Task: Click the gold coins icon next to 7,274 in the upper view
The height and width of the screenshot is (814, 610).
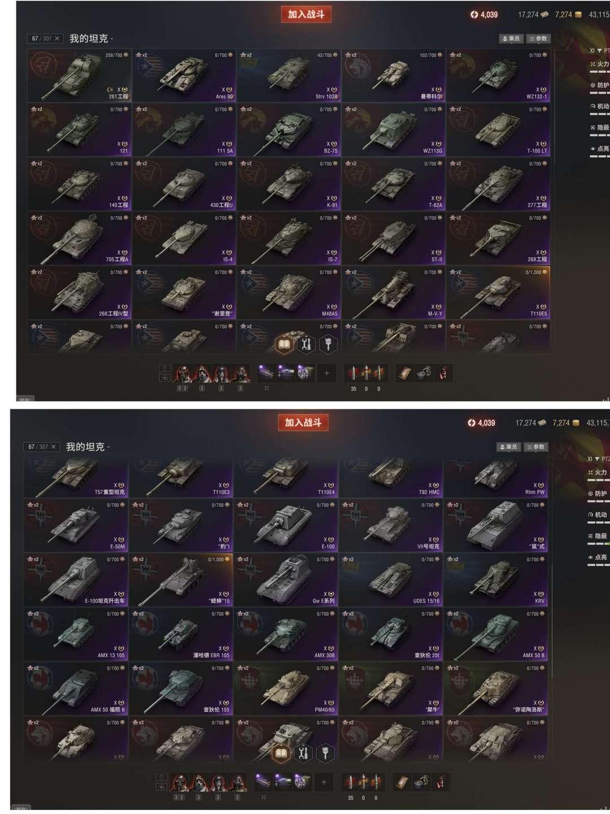Action: (578, 15)
